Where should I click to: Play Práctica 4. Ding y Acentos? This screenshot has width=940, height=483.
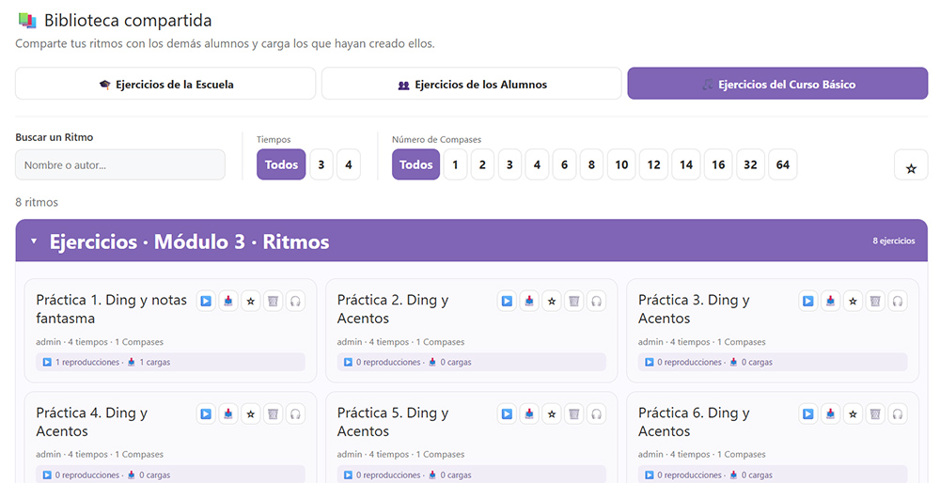206,413
